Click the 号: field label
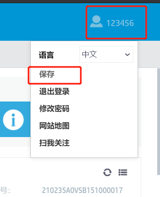Viewport: 160px width, 197px height. click(5, 190)
